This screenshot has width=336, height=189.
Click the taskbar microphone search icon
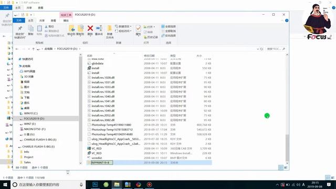(81, 184)
